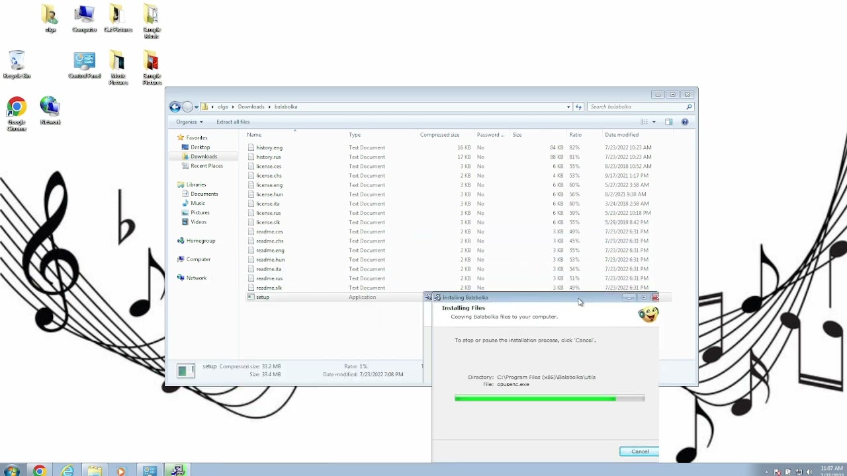Open the Sample Music desktop folder
Viewport: 847px width, 476px height.
[x=152, y=21]
